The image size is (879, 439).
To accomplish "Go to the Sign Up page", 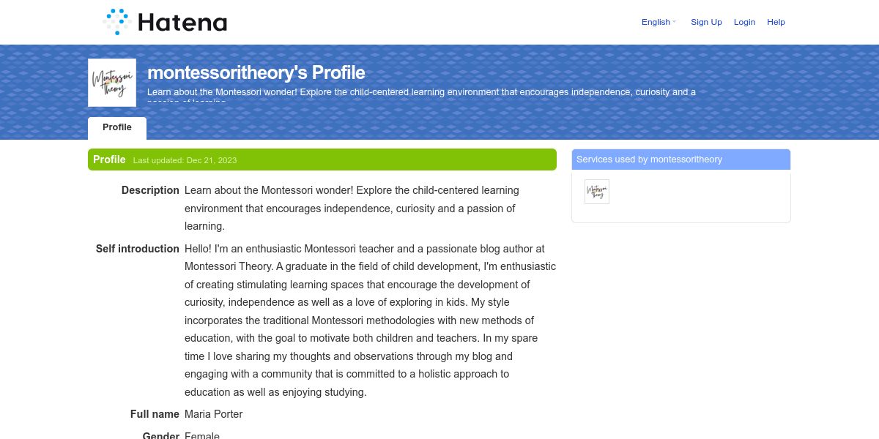I will [x=706, y=22].
